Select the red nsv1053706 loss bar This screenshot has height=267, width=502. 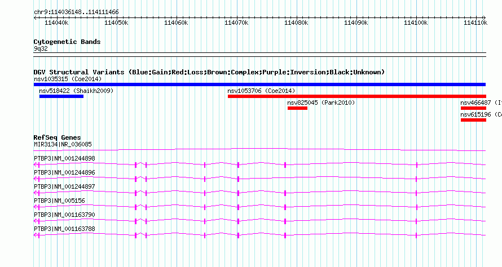click(357, 96)
